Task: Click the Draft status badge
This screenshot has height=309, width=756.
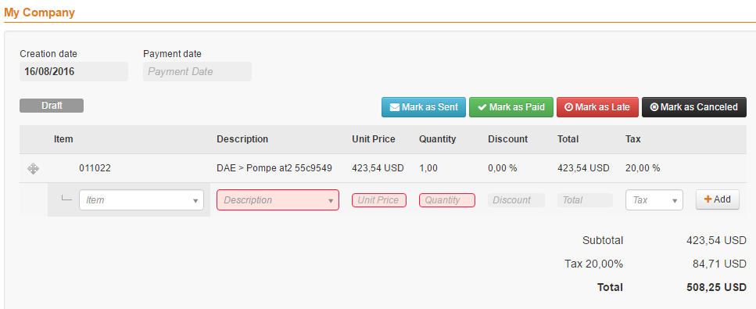Action: pyautogui.click(x=52, y=106)
